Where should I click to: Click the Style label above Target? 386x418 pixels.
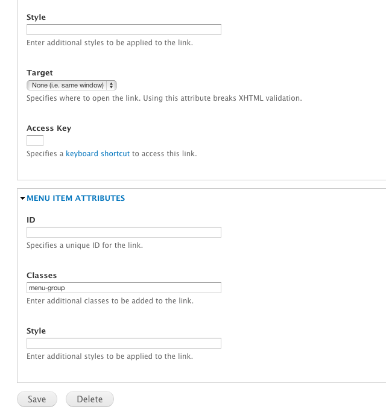36,17
